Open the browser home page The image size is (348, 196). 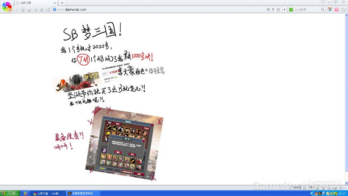29,10
